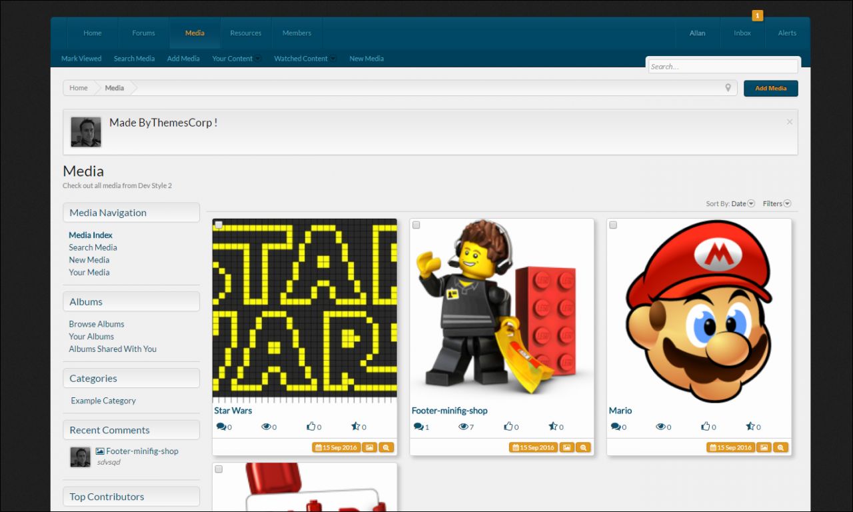This screenshot has height=512, width=853.
Task: Open Albums Shared With You link
Action: click(x=113, y=349)
